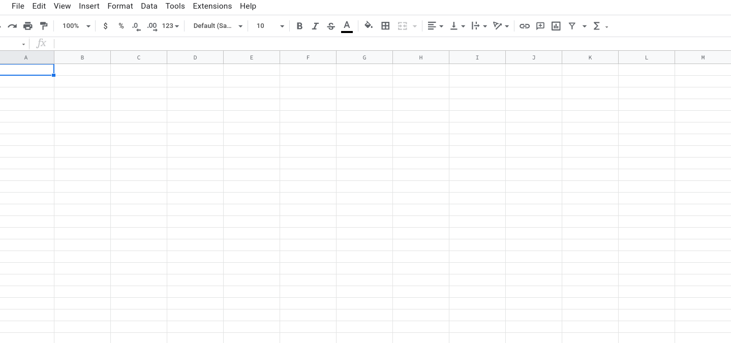The image size is (731, 343).
Task: Click the Insert link icon
Action: pyautogui.click(x=524, y=26)
